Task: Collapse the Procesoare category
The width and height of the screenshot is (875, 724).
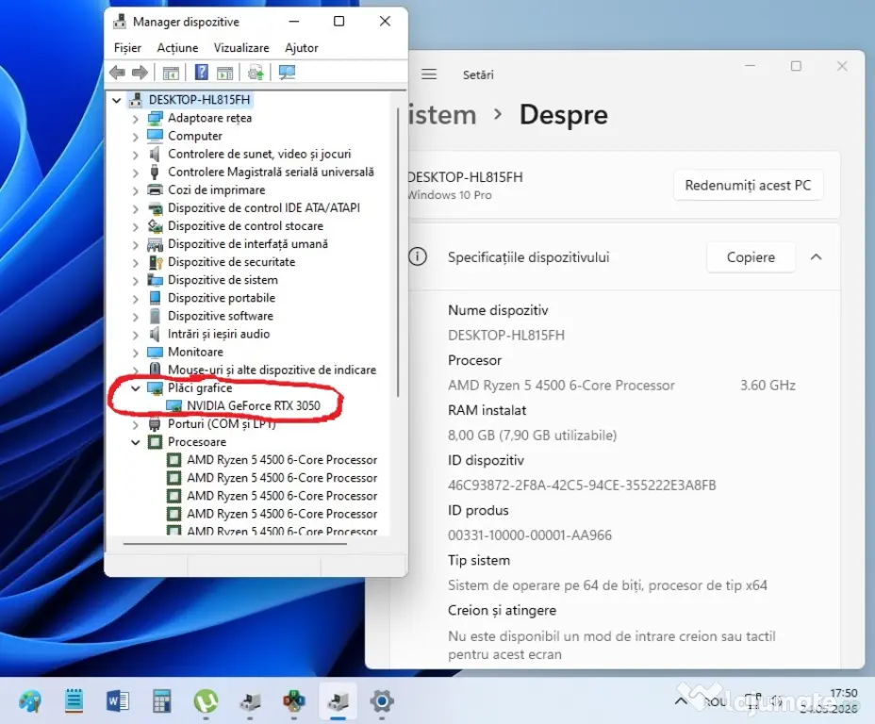Action: pyautogui.click(x=136, y=442)
